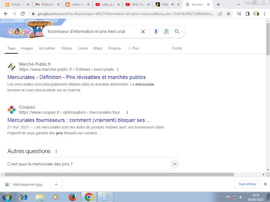The width and height of the screenshot is (270, 202).
Task: Switch to the Lettre Blogger tab
Action: point(78,5)
